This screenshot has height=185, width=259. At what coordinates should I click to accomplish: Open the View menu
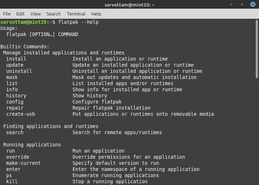(35, 14)
